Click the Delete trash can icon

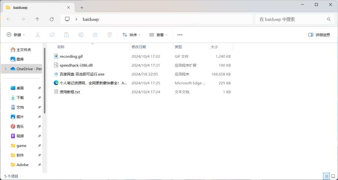[110, 35]
